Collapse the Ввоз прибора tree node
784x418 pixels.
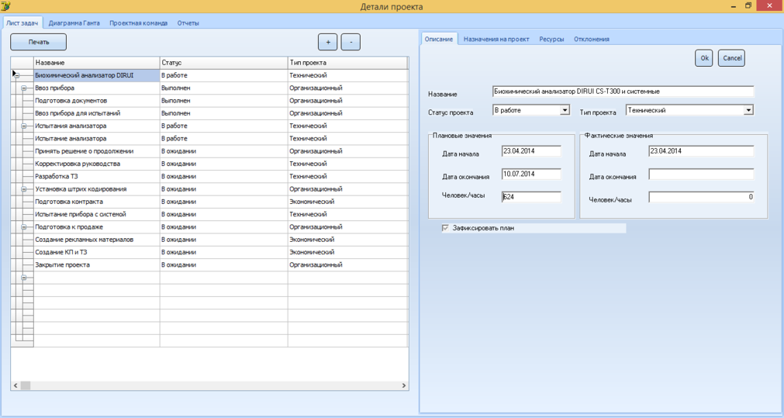(24, 88)
